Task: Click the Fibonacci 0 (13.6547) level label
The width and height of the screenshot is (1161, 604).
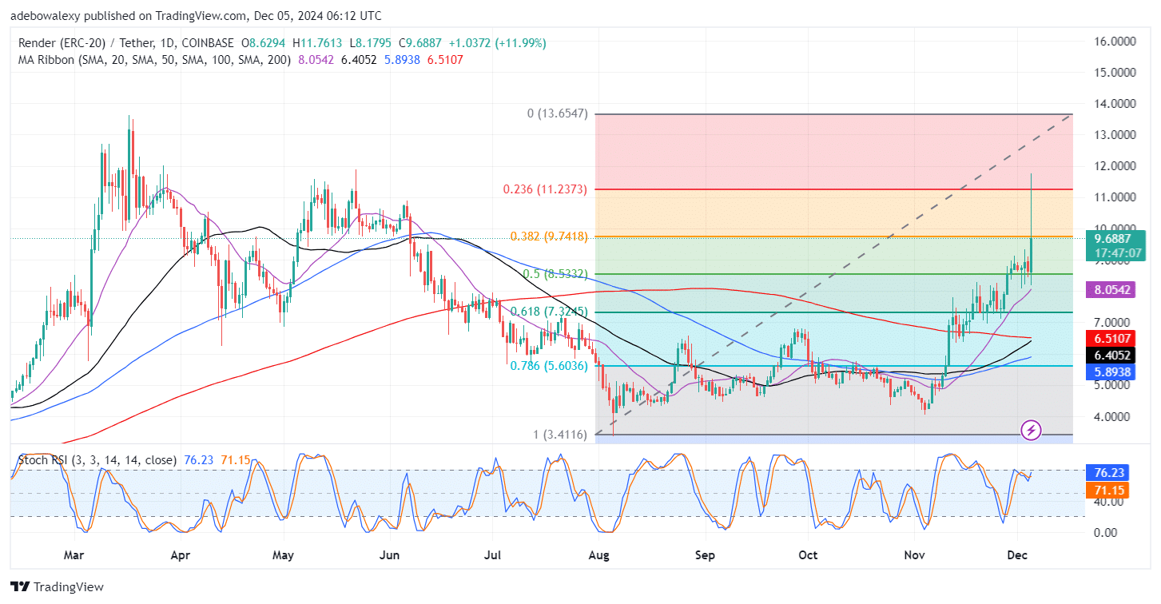Action: tap(558, 114)
